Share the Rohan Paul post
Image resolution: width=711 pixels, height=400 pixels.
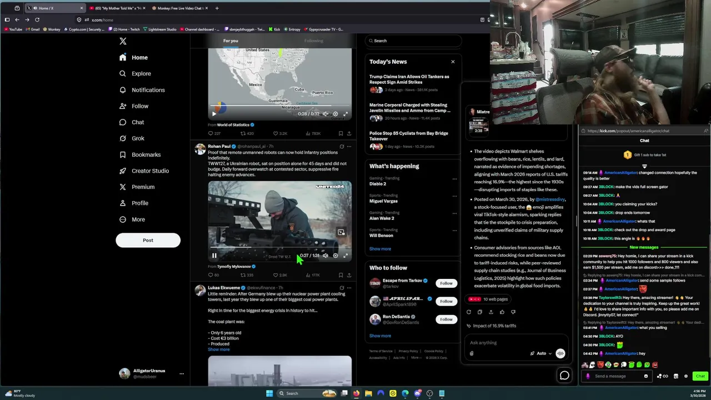[349, 275]
